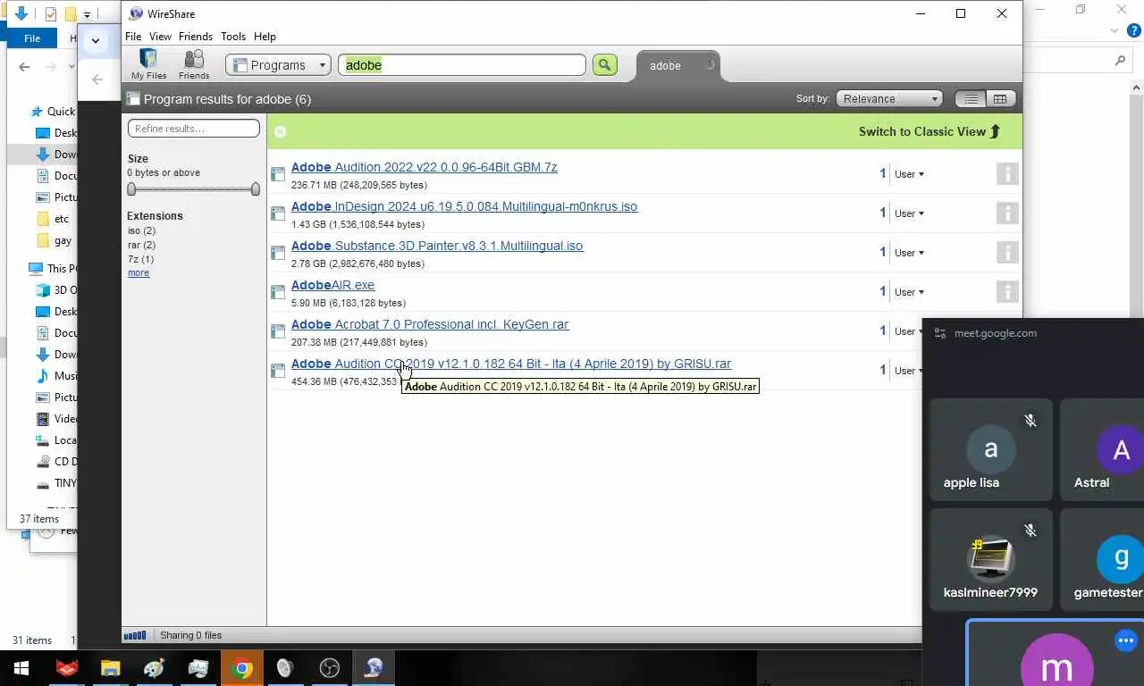This screenshot has height=686, width=1144.
Task: Open the Tools menu
Action: click(233, 37)
